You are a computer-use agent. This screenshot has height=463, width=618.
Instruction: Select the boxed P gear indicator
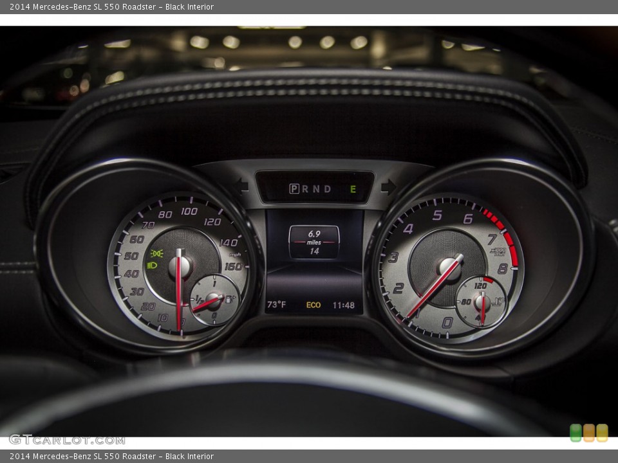[294, 189]
